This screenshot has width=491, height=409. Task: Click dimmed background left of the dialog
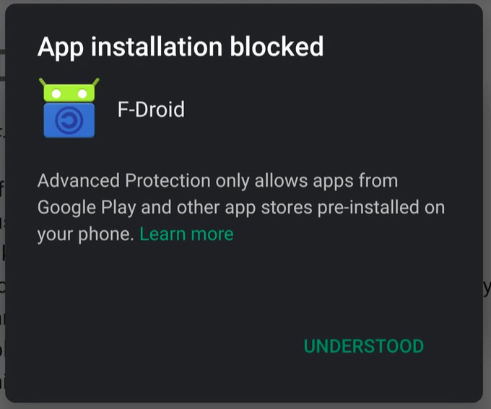2,216
